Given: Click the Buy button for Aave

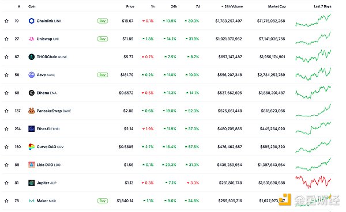Looking at the screenshot, I should coord(103,75).
